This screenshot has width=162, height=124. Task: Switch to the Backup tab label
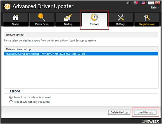tap(68, 24)
